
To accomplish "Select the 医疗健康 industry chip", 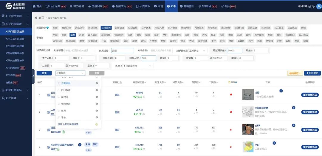I will [x=119, y=28].
